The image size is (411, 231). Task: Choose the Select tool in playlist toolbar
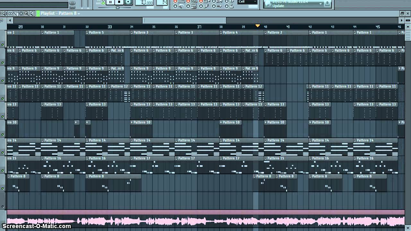(21, 13)
